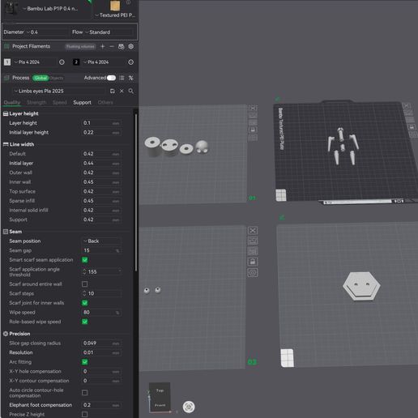Select the black filament 2 color swatch
This screenshot has width=418, height=418.
pos(76,62)
